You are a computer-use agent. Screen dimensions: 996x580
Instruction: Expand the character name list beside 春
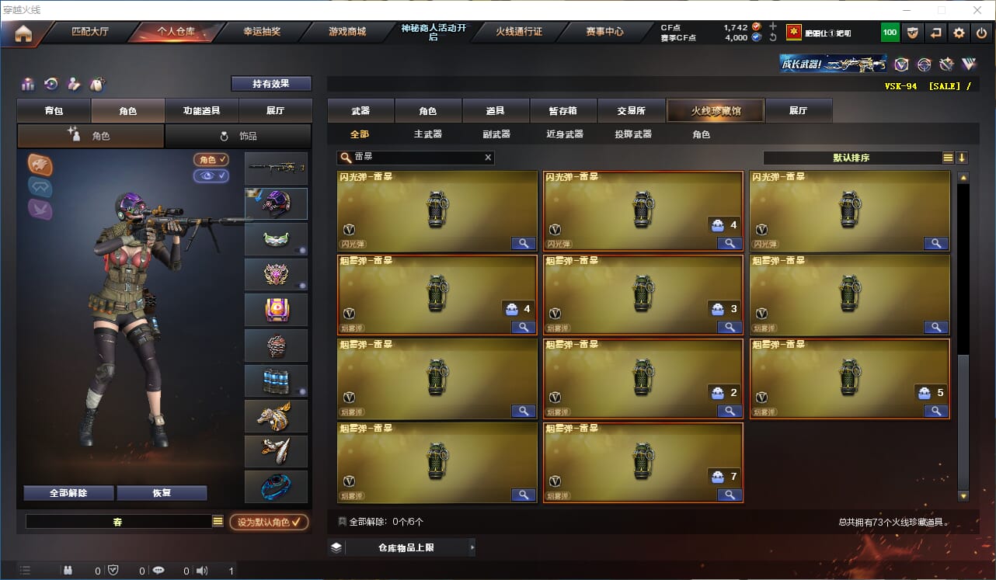[x=218, y=522]
